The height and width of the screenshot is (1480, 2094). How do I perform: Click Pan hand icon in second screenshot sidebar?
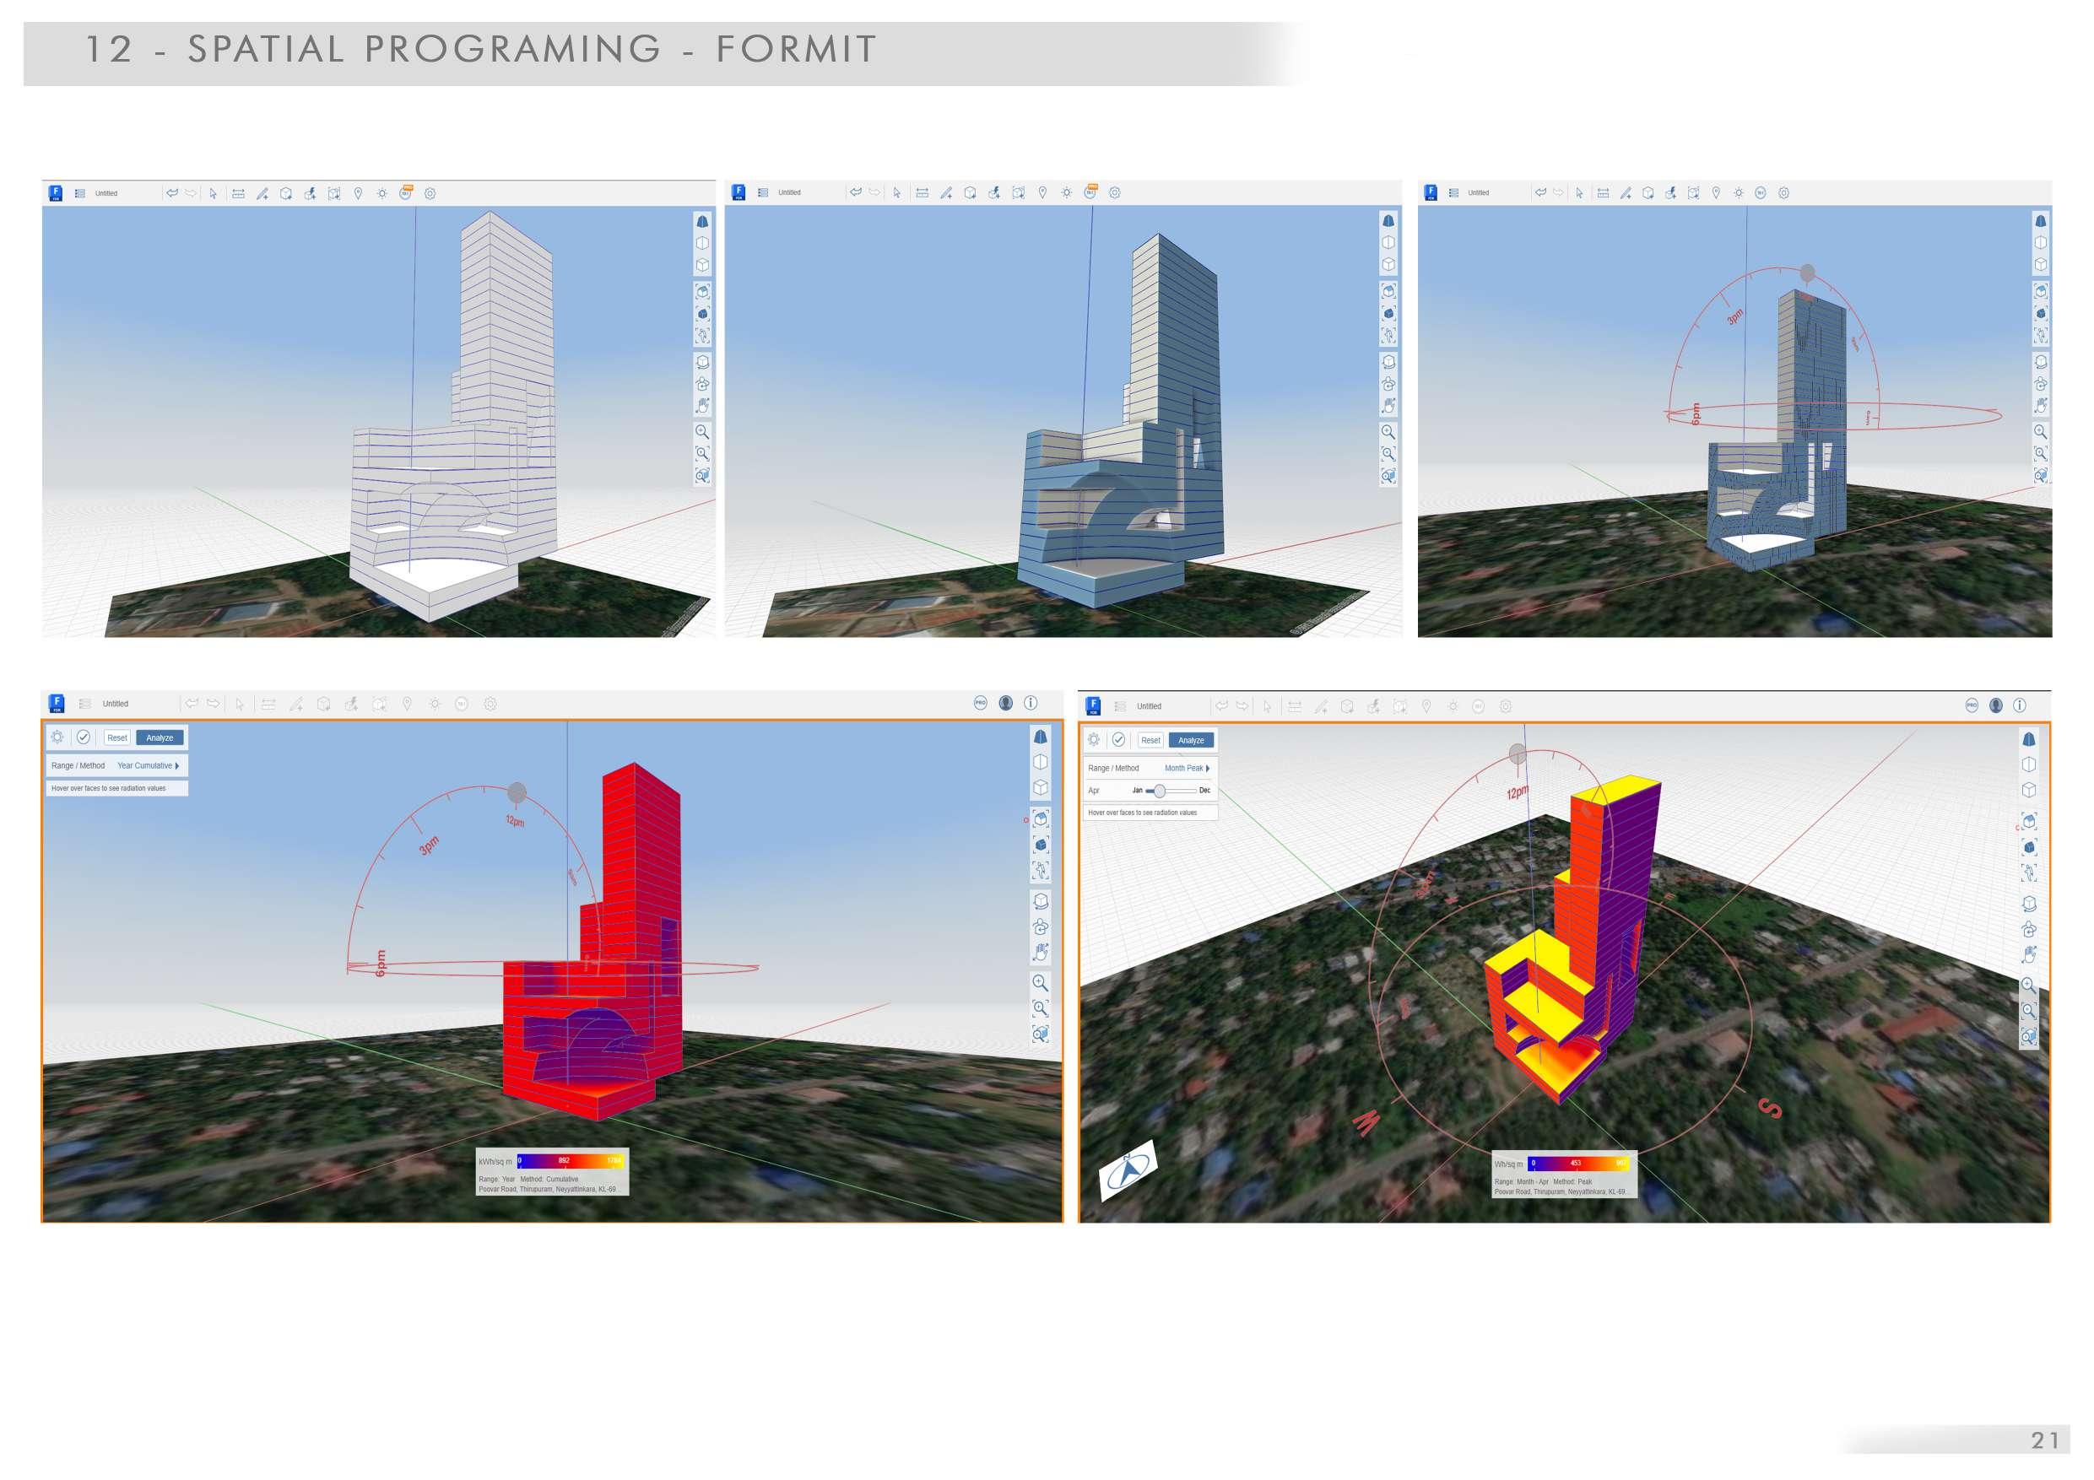(x=1388, y=406)
